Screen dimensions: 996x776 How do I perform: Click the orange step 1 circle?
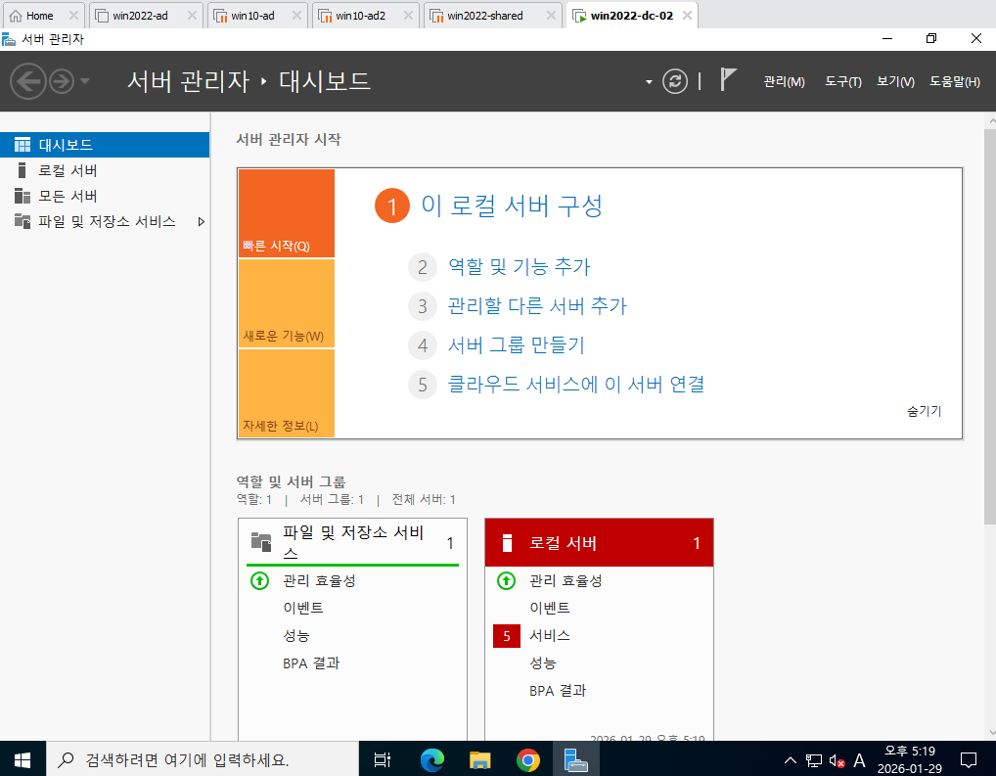click(392, 205)
